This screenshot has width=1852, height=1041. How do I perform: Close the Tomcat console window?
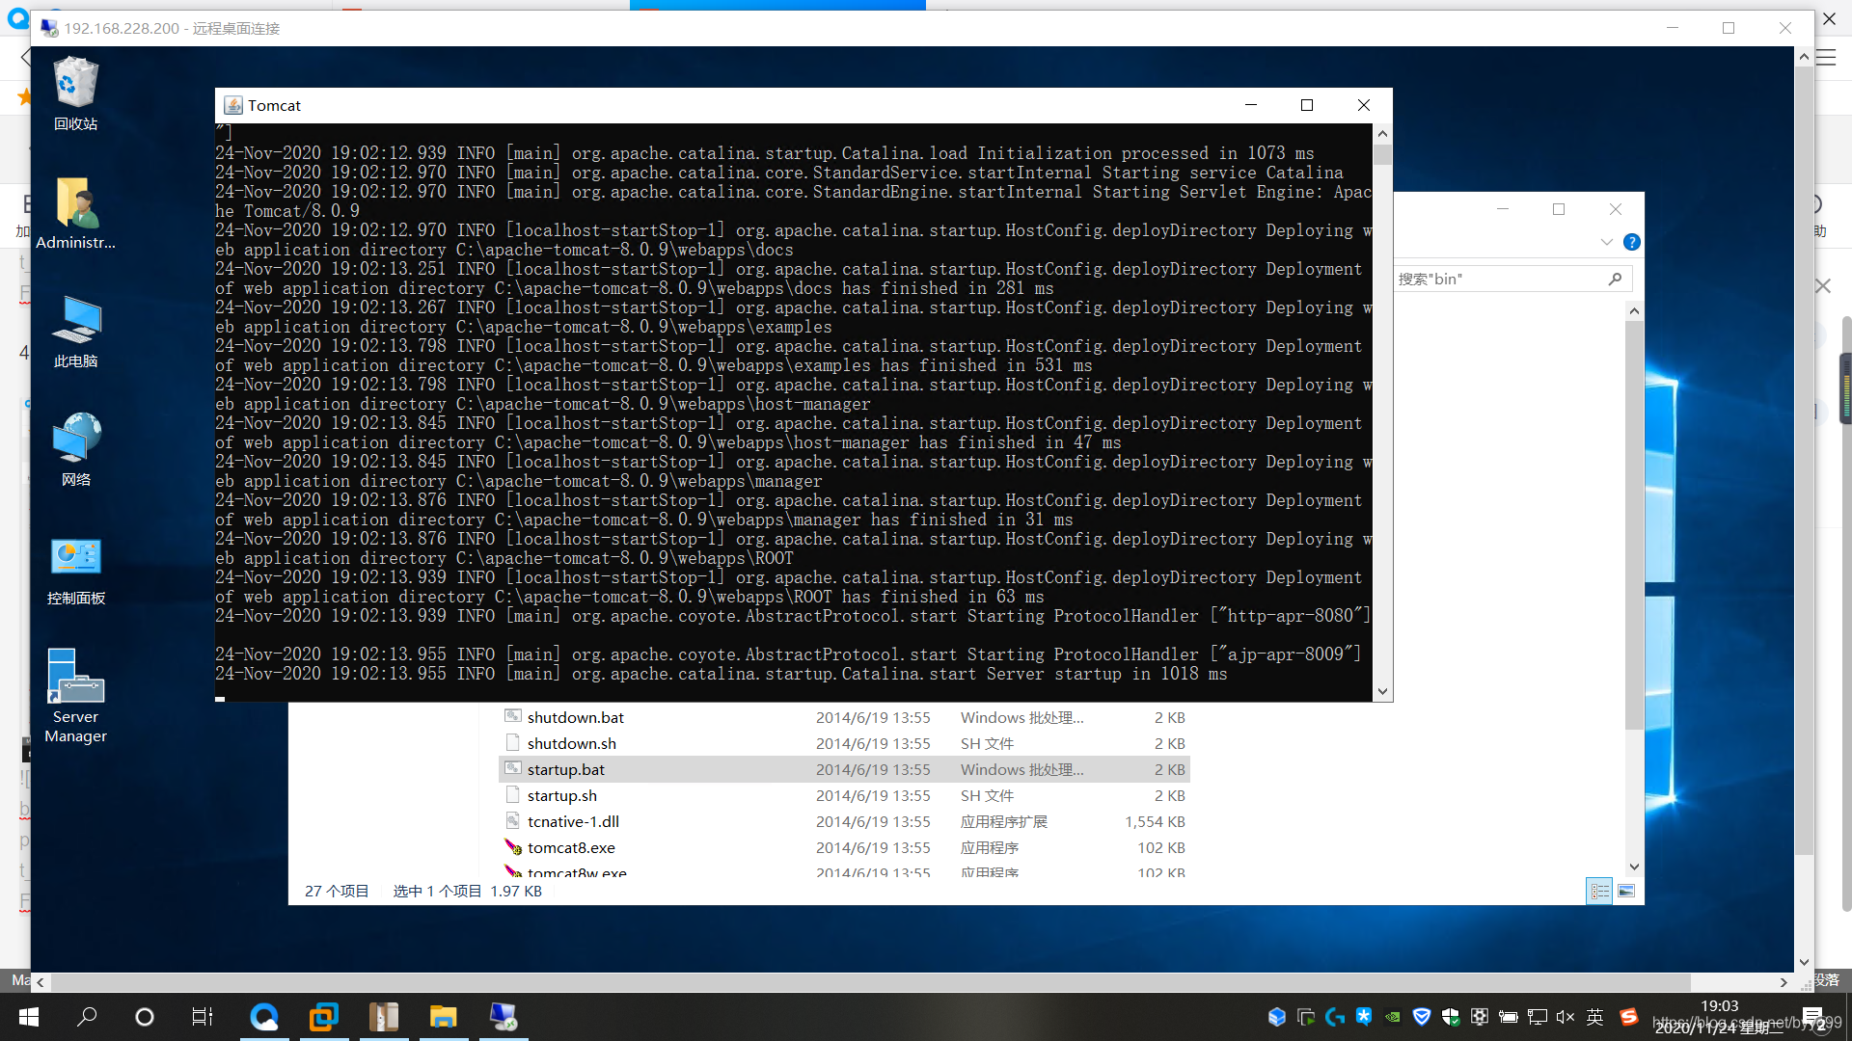(1364, 105)
